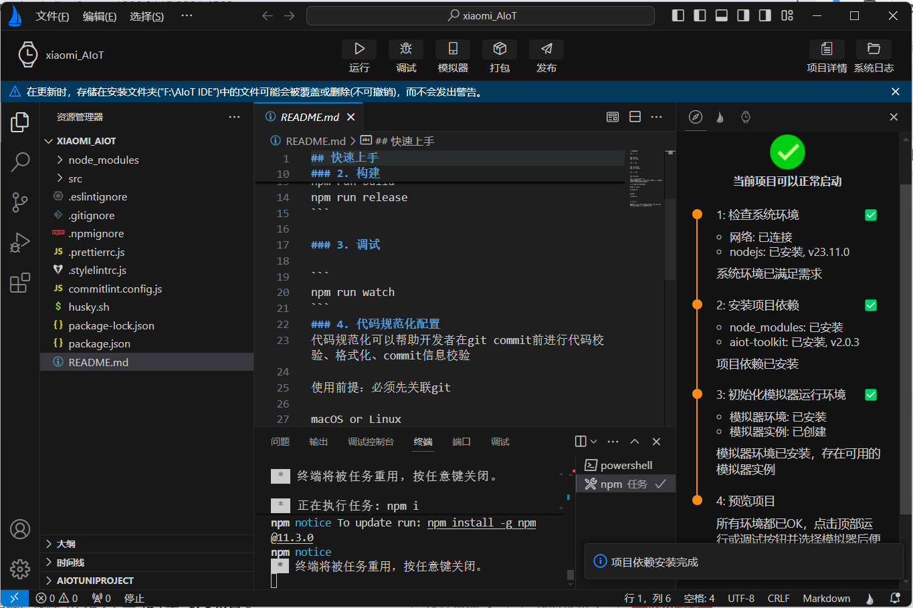Image resolution: width=913 pixels, height=608 pixels.
Task: Click the editor minimap
Action: click(x=646, y=180)
